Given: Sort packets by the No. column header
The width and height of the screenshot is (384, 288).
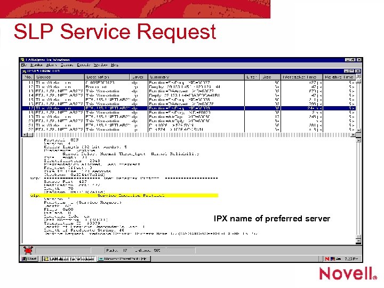Looking at the screenshot, I should (28, 77).
